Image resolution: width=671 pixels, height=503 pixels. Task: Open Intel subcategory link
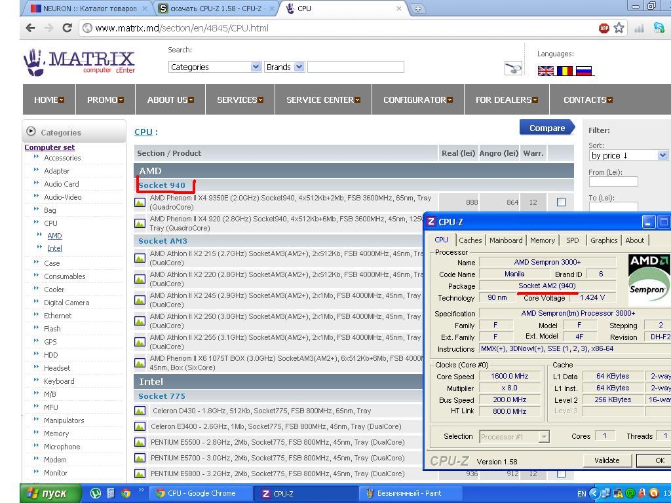[54, 248]
